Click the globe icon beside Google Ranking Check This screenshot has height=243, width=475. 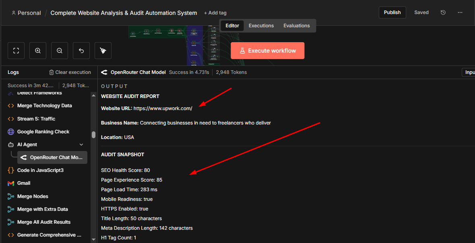[x=11, y=131]
